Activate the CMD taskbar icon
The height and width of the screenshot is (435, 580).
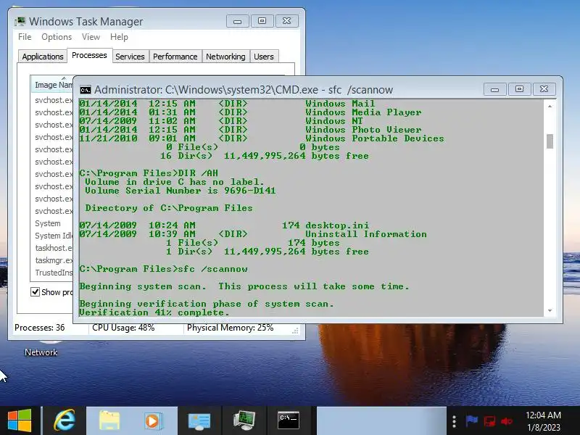pyautogui.click(x=289, y=420)
